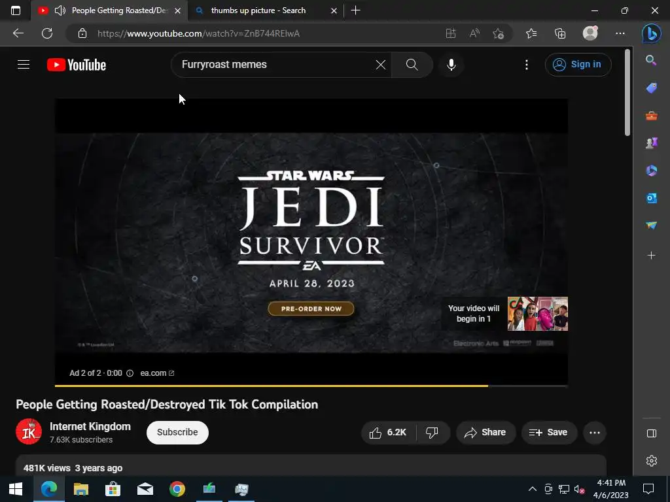Launch Google Chrome from the taskbar
This screenshot has width=670, height=502.
click(177, 489)
